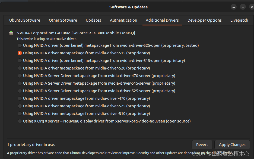Click the NVIDIA graphics card device icon
Screen dimensions: 254x159
(11, 33)
